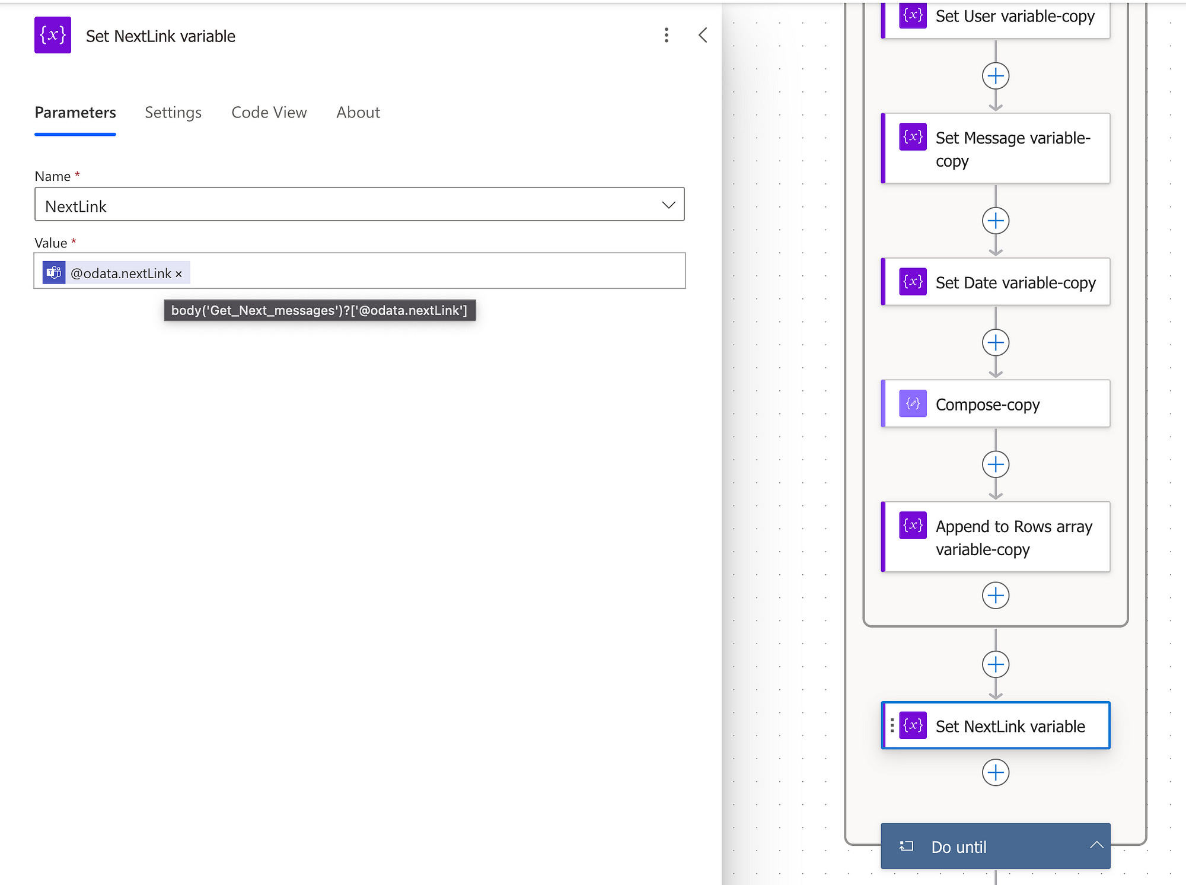Viewport: 1186px width, 885px height.
Task: Click the plus between Set Date and Compose-copy
Action: click(995, 342)
